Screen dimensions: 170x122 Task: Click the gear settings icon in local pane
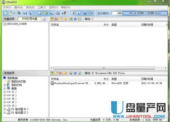coord(75,73)
